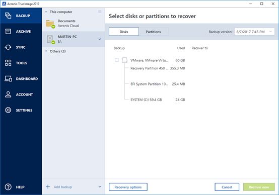Select the ACCOUNT sidebar label

pyautogui.click(x=24, y=94)
